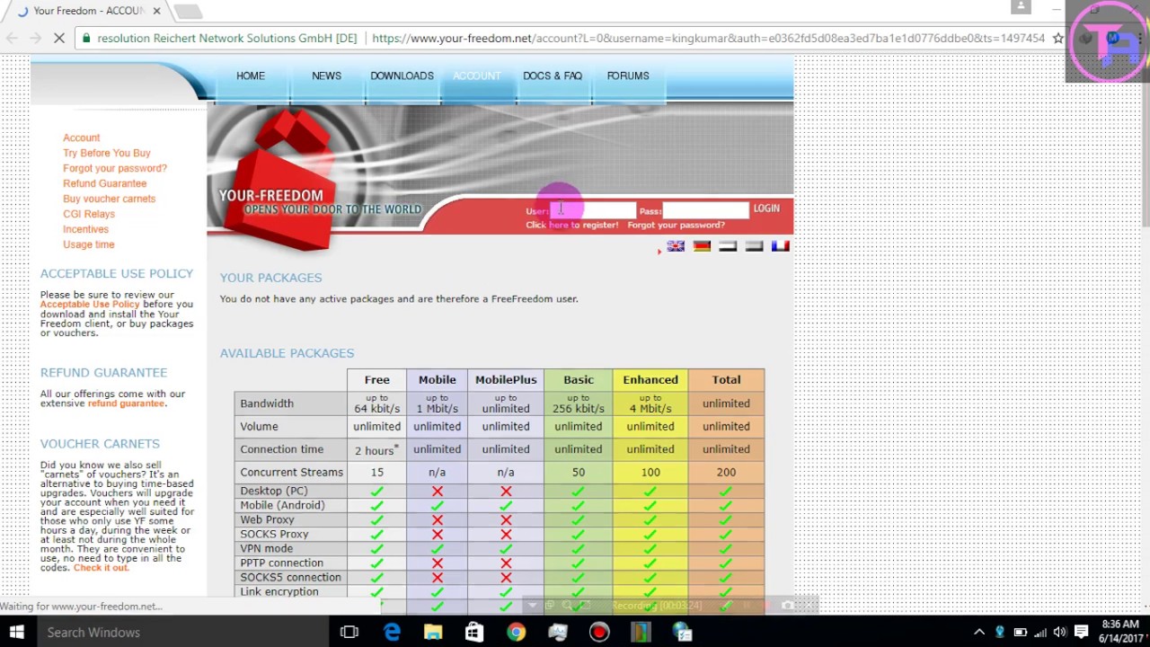Click the 'Concurrent Streams' row label

291,472
